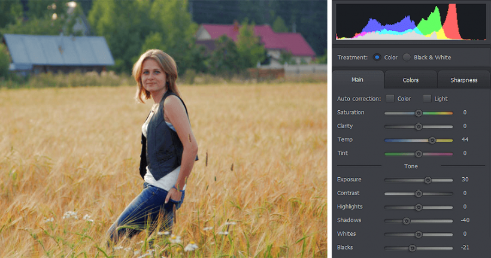
Task: Click the Saturation slider handle
Action: pyautogui.click(x=419, y=113)
